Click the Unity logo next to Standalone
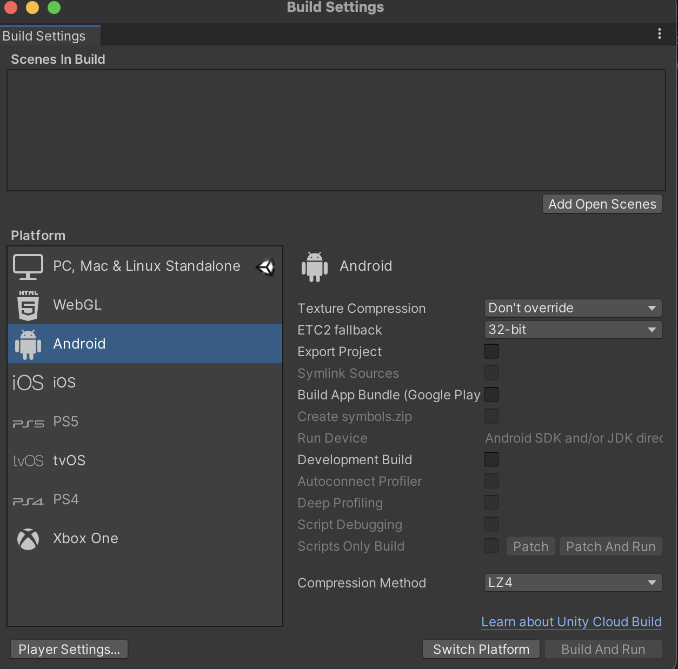This screenshot has width=678, height=669. point(265,267)
